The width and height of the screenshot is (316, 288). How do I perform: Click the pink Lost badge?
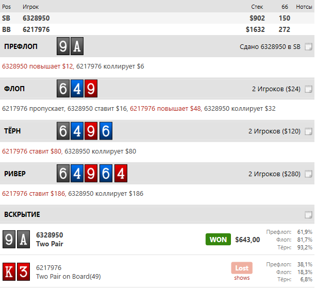pyautogui.click(x=242, y=268)
